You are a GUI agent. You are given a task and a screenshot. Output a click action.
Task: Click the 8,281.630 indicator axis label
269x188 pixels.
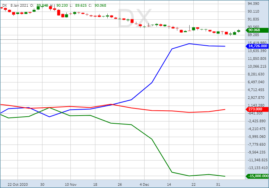256,74
